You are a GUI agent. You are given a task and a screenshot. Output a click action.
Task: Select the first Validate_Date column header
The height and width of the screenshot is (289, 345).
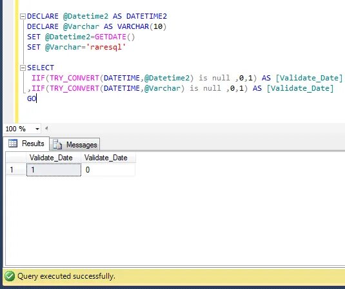pyautogui.click(x=54, y=158)
